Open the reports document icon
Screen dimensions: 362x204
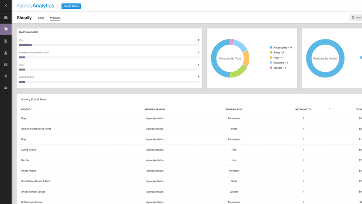coord(6,41)
